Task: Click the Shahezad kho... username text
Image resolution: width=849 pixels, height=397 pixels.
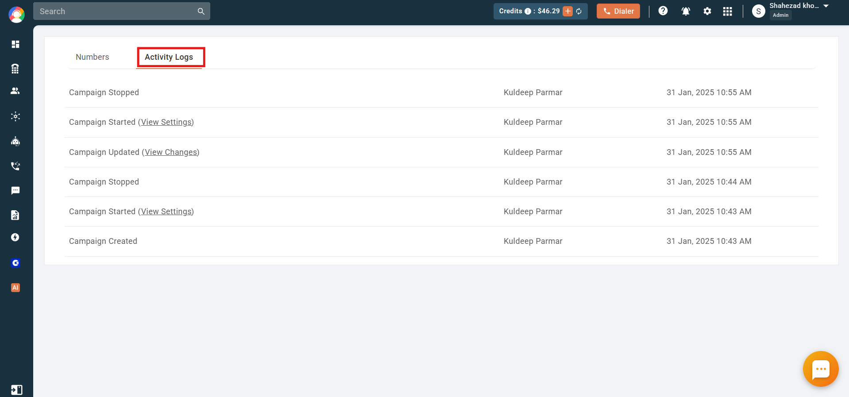Action: pyautogui.click(x=794, y=6)
